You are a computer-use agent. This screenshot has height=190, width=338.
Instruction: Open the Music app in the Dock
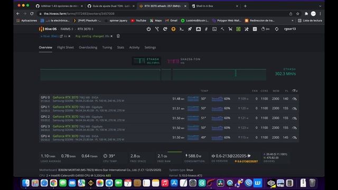(165, 183)
